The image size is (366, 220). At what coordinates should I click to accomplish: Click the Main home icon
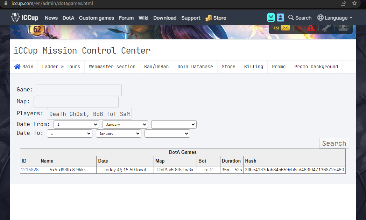pos(17,67)
